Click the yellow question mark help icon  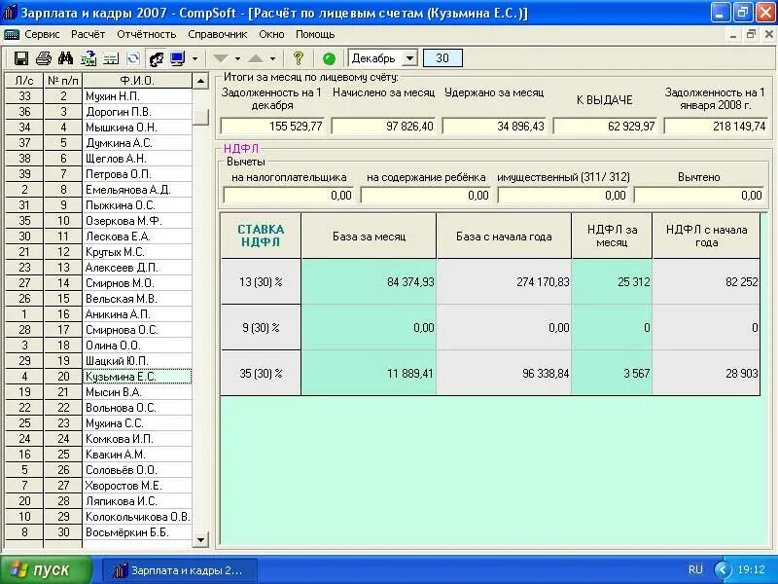point(299,58)
